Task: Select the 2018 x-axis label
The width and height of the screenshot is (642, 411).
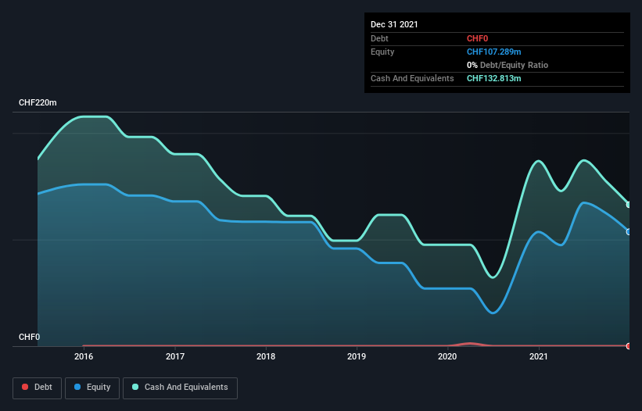Action: pyautogui.click(x=266, y=356)
